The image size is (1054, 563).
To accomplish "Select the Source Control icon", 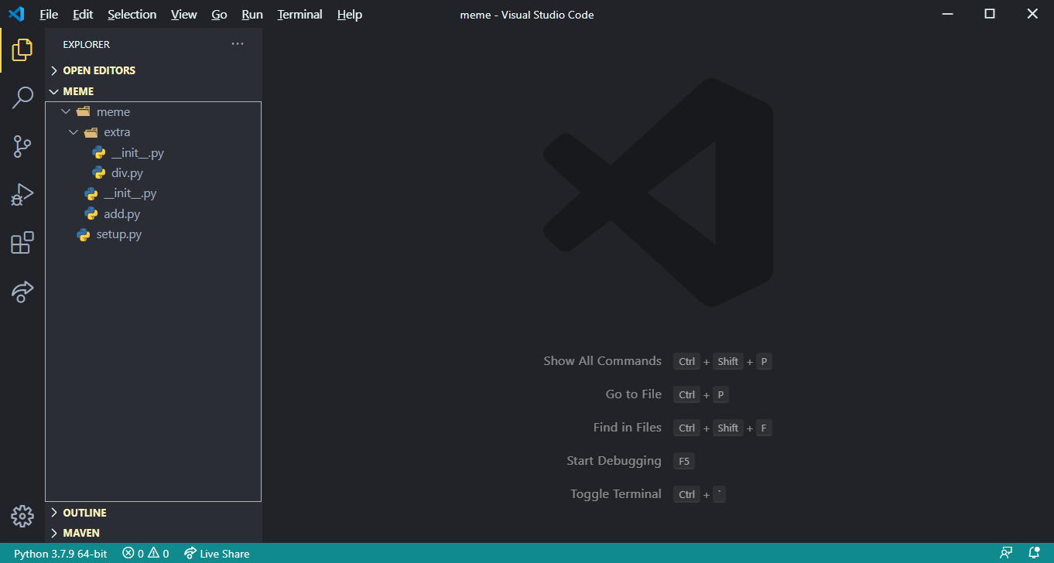I will (22, 146).
